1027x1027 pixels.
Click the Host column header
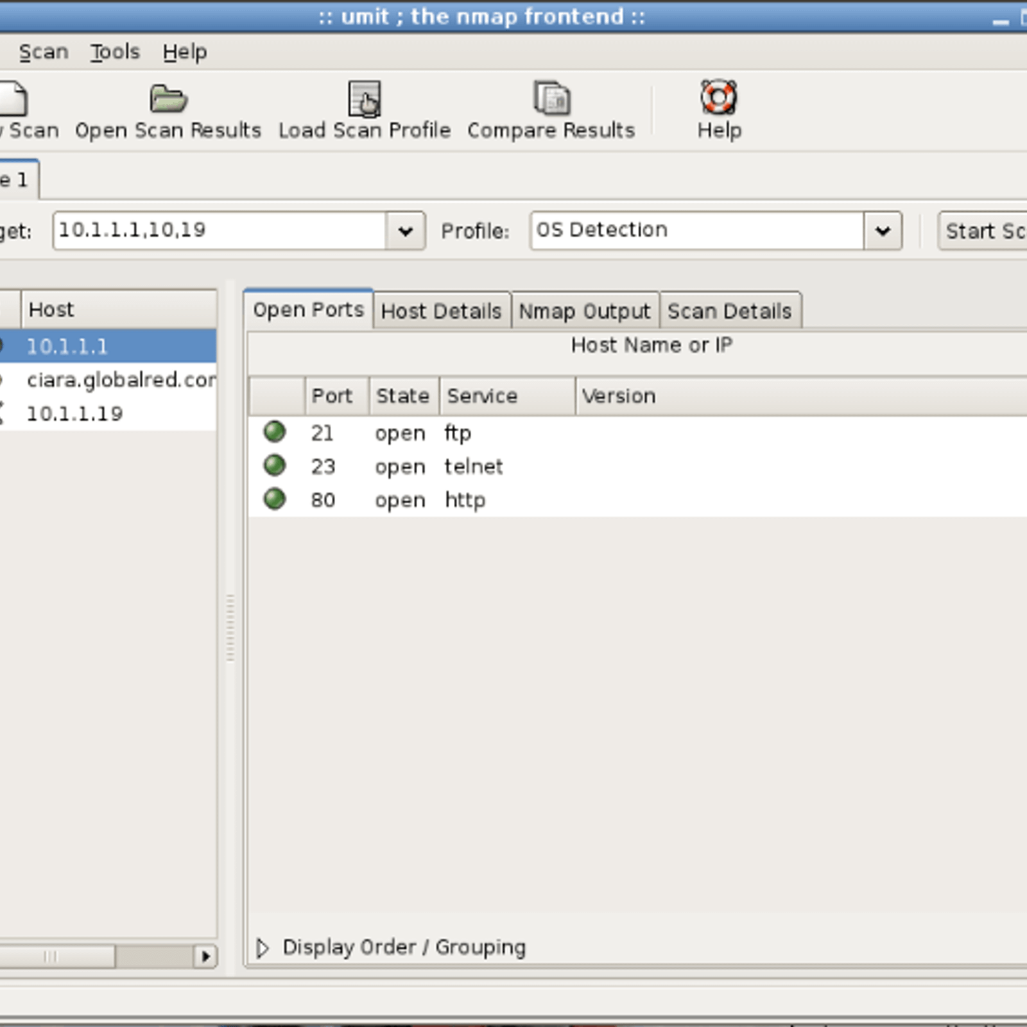119,309
